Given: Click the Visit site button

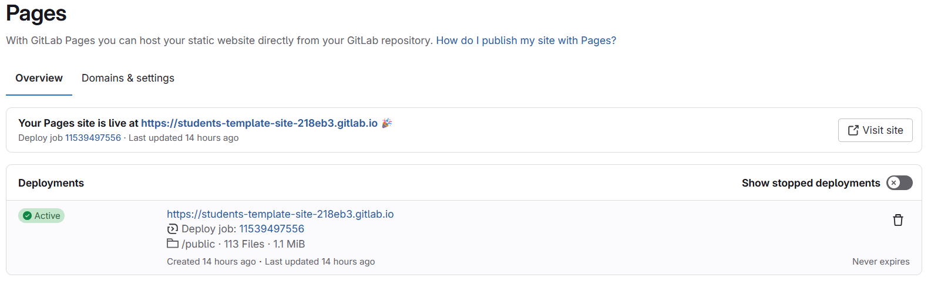Looking at the screenshot, I should tap(875, 130).
